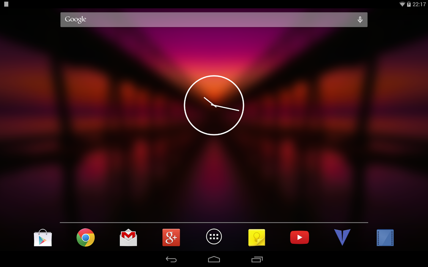Launch the blue film strip video app
The height and width of the screenshot is (267, 428).
coord(385,237)
